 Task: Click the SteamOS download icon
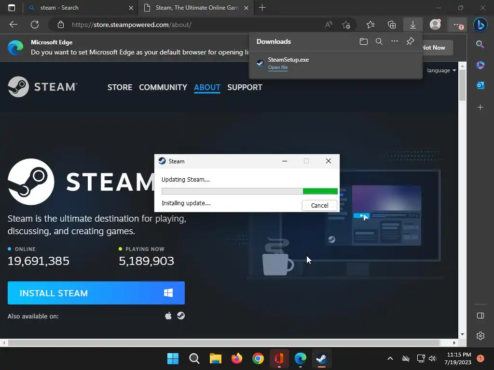(x=181, y=315)
